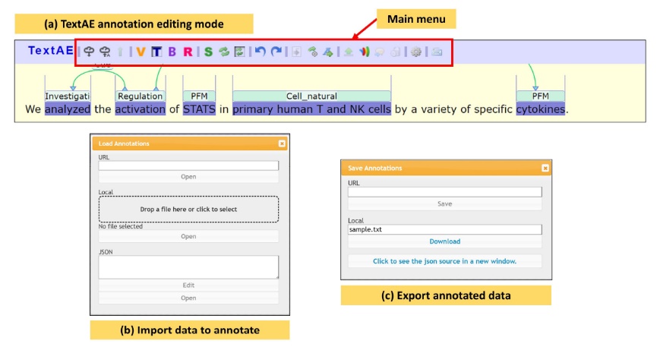Select Relation edit mode red R icon
660x347 pixels.
(x=188, y=52)
